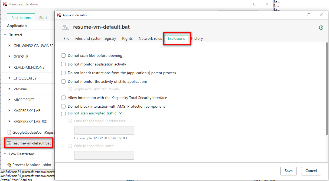Switch to Start tab in Manage applications
Image resolution: width=329 pixels, height=181 pixels.
click(x=43, y=18)
